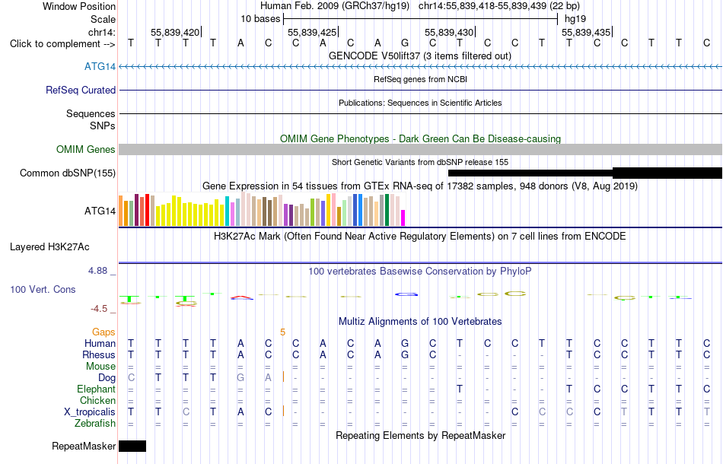Click the 55,839,420 ruler position
The image size is (723, 464).
pyautogui.click(x=175, y=33)
